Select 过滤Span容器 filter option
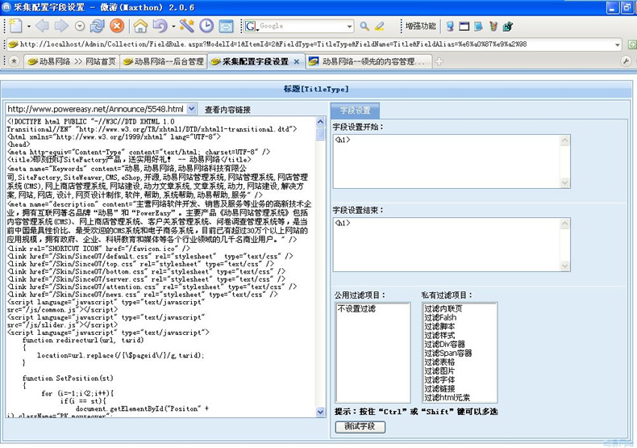This screenshot has height=448, width=637. pyautogui.click(x=448, y=354)
